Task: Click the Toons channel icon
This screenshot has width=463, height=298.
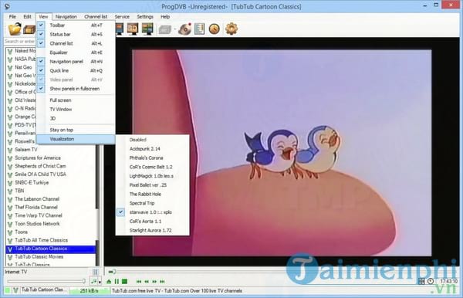Action: (10, 232)
